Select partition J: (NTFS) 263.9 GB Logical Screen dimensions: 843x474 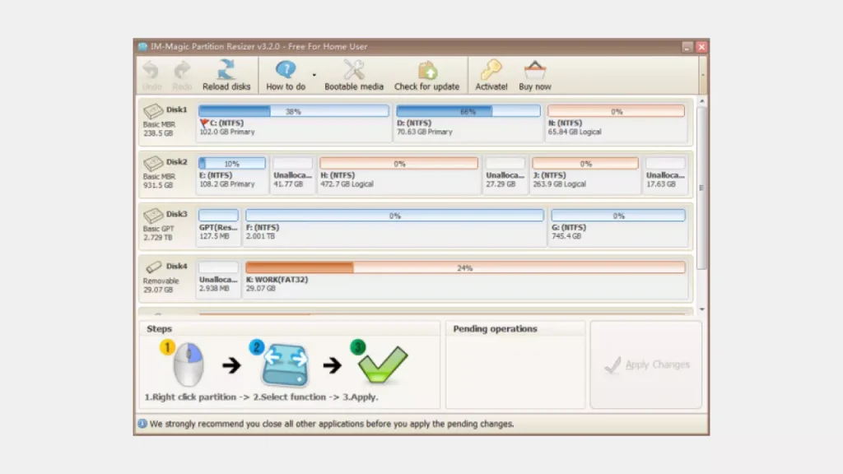[x=585, y=174]
